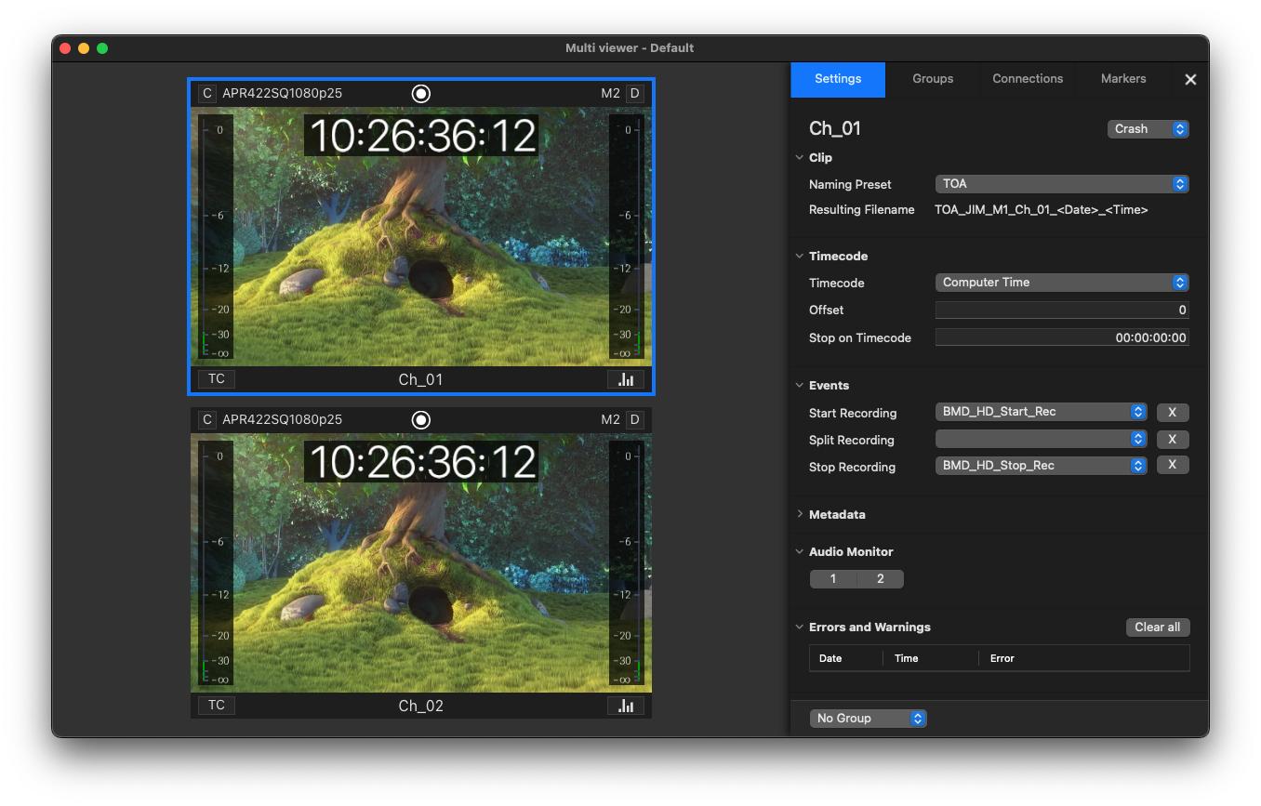Click the C icon on Ch_01 header

click(207, 93)
